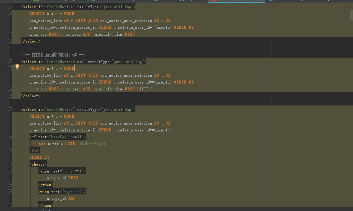Viewport: 353px width, 211px height.
Task: Click the 'and' keyword before n.title
Action: [42, 144]
